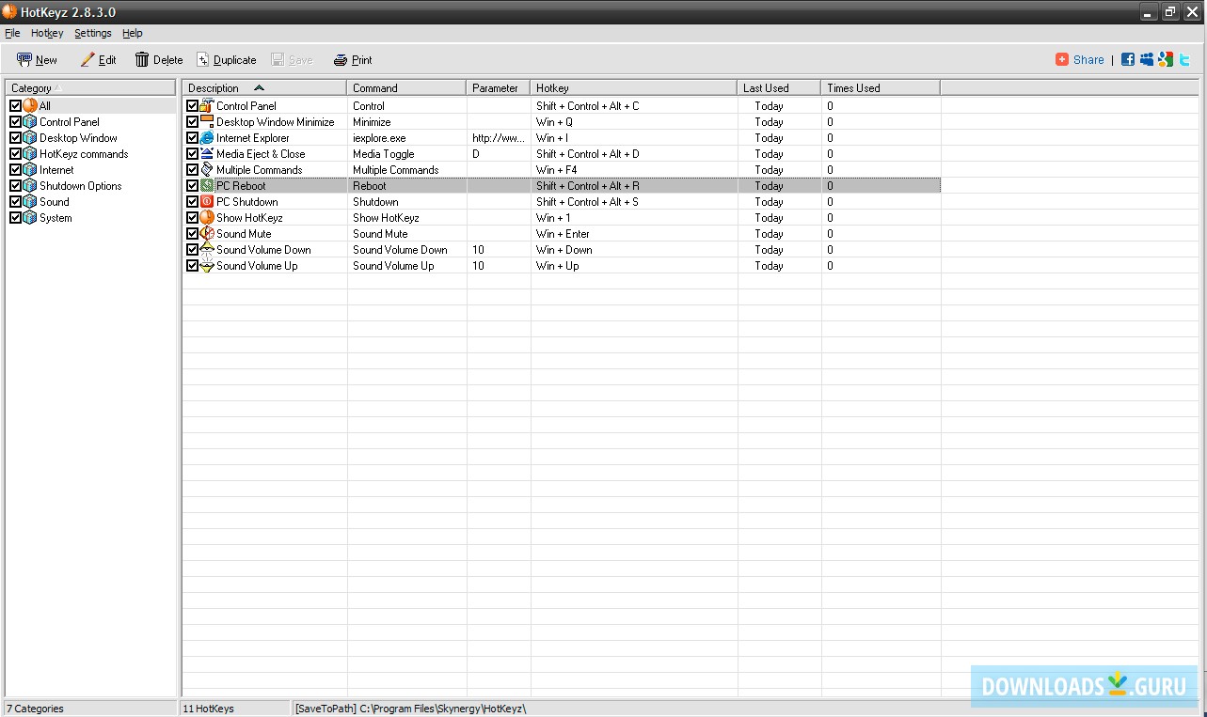This screenshot has height=717, width=1207.
Task: Disable the PC Reboot hotkey checkbox
Action: (x=193, y=186)
